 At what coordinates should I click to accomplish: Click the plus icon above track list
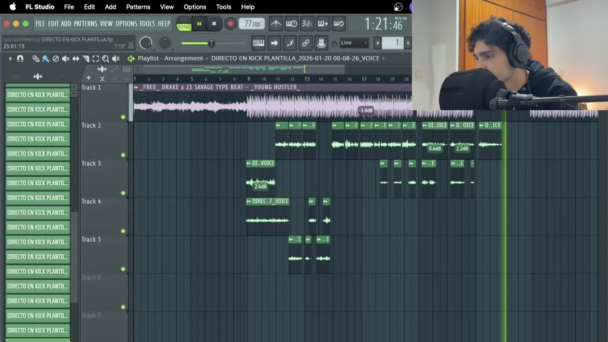(88, 77)
